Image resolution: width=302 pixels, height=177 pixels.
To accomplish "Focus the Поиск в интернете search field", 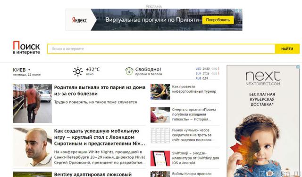I will tap(161, 49).
